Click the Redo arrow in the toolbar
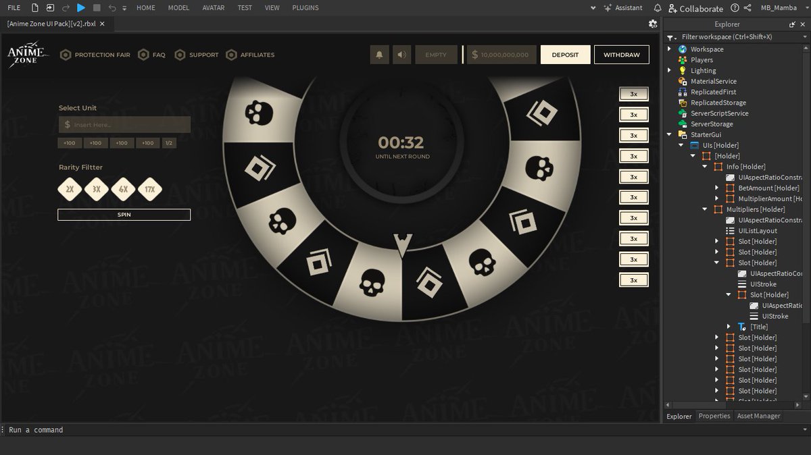This screenshot has width=811, height=455. coord(66,8)
